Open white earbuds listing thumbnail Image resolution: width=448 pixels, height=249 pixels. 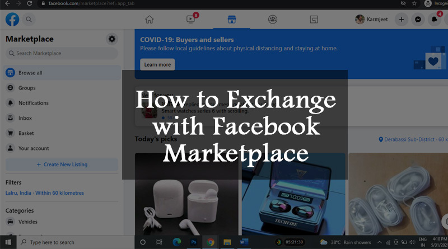[186, 194]
